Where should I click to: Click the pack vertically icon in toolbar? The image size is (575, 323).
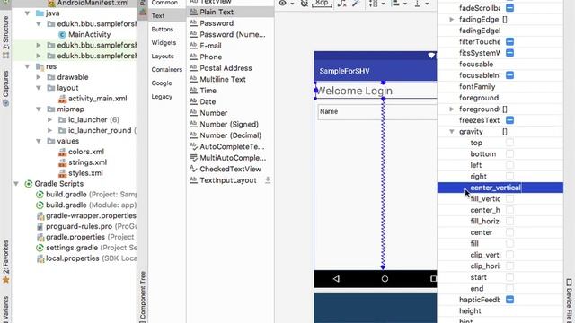(x=374, y=4)
